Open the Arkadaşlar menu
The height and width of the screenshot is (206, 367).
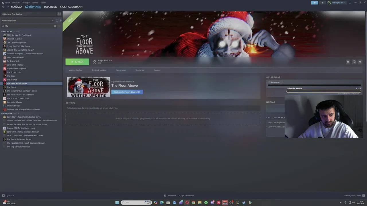(x=26, y=3)
